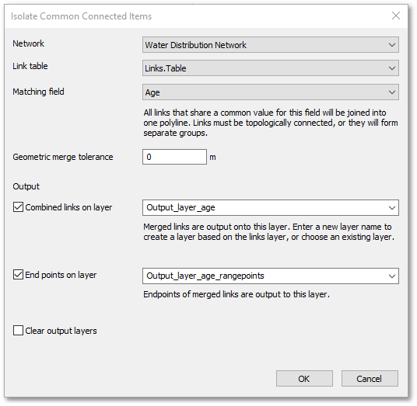Viewport: 417px width, 406px height.
Task: Focus the Geometric merge tolerance field
Action: (174, 157)
